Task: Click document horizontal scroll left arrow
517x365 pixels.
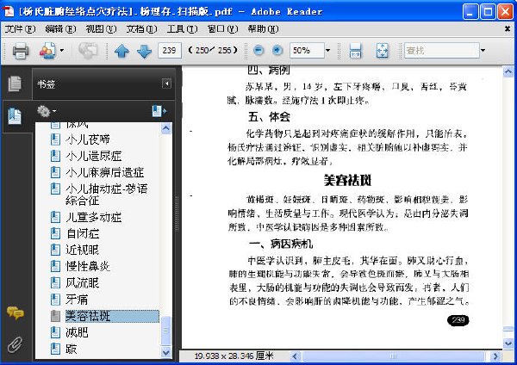Action: [295, 356]
